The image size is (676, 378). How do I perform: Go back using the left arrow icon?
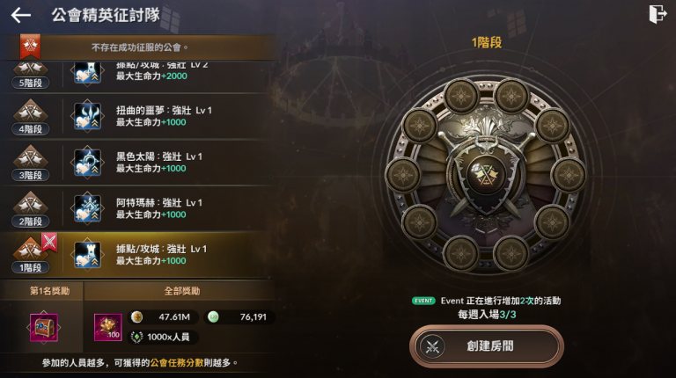point(21,16)
